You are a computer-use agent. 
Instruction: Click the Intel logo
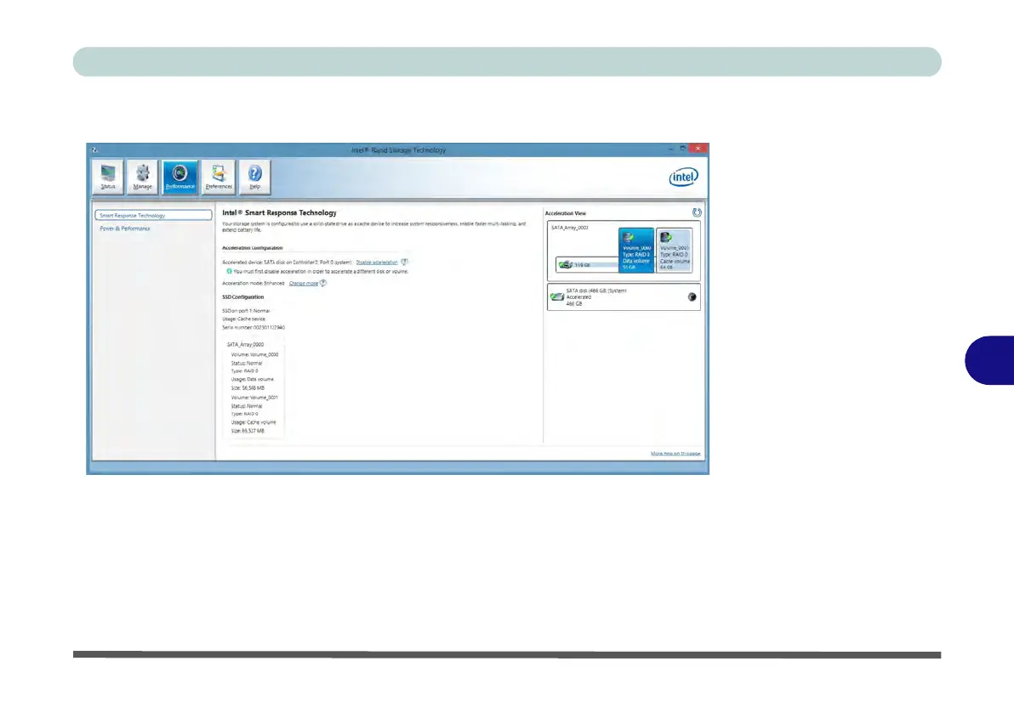pyautogui.click(x=684, y=177)
